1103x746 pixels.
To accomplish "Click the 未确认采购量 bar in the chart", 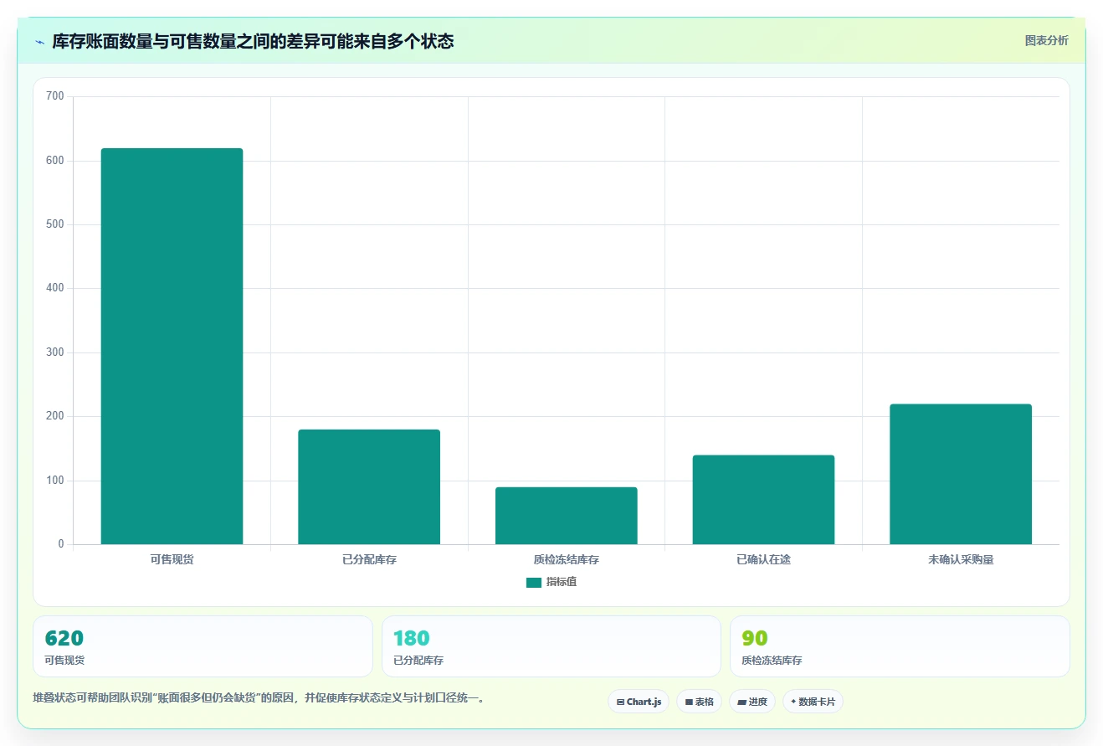I will point(961,474).
